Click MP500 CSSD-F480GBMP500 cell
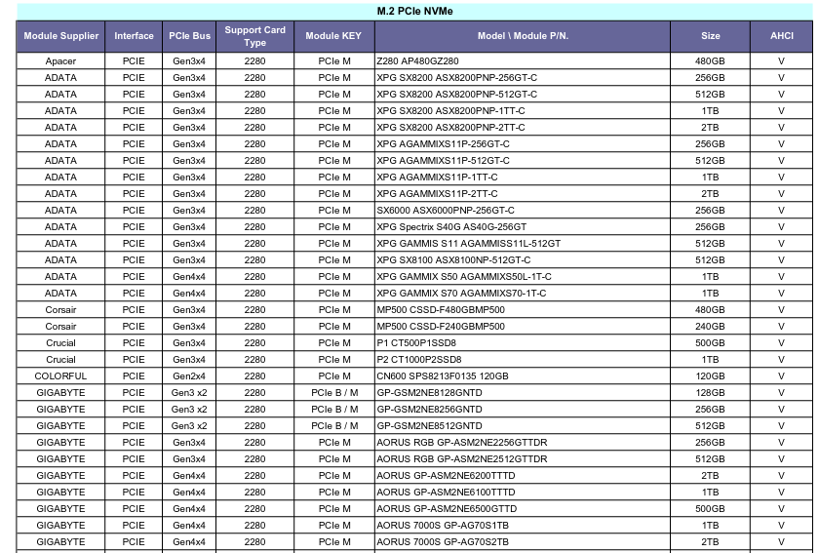The height and width of the screenshot is (553, 819). pos(523,310)
